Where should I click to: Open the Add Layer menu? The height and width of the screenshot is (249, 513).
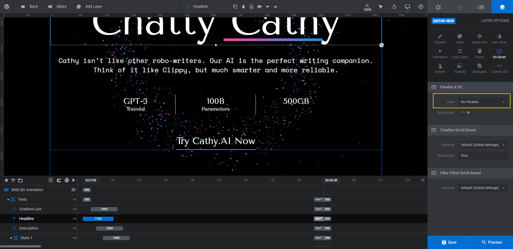(x=89, y=6)
